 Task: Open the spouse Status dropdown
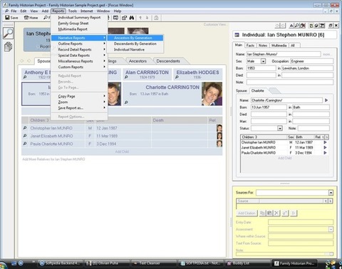(x=280, y=128)
